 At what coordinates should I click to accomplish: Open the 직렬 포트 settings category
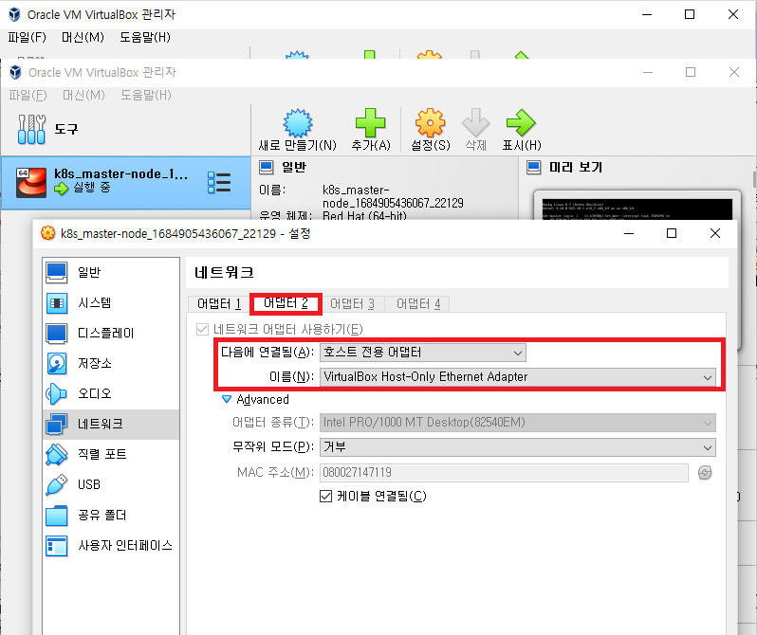pos(111,454)
